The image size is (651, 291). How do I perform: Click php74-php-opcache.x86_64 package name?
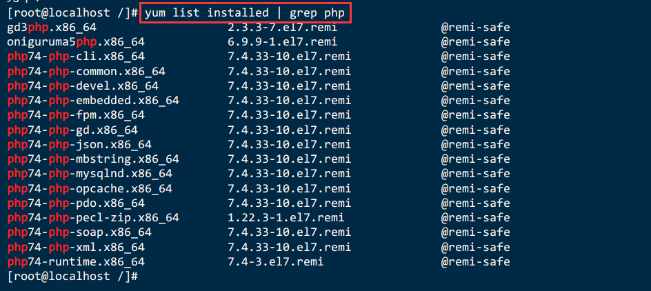click(90, 188)
